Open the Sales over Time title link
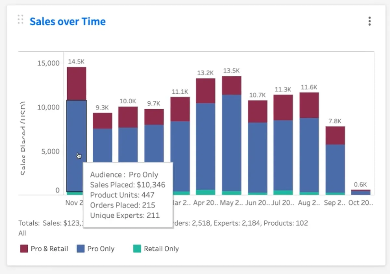This screenshot has width=390, height=274. 68,21
